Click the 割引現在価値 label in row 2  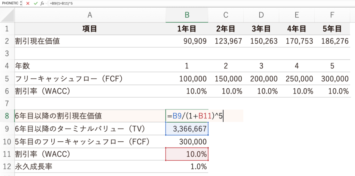click(37, 41)
